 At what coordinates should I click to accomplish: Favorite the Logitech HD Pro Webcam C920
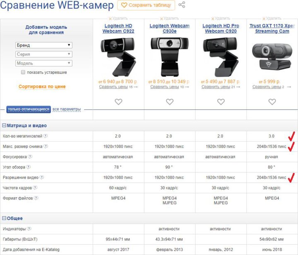pos(221,102)
